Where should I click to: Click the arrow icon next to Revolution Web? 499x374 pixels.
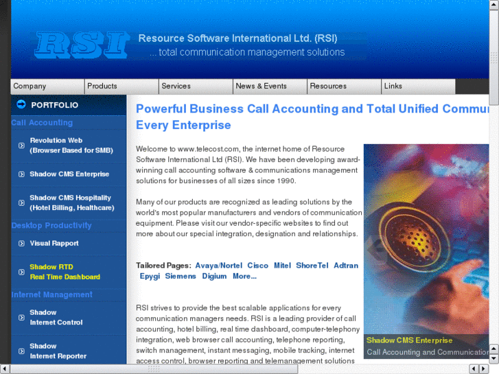coord(21,145)
